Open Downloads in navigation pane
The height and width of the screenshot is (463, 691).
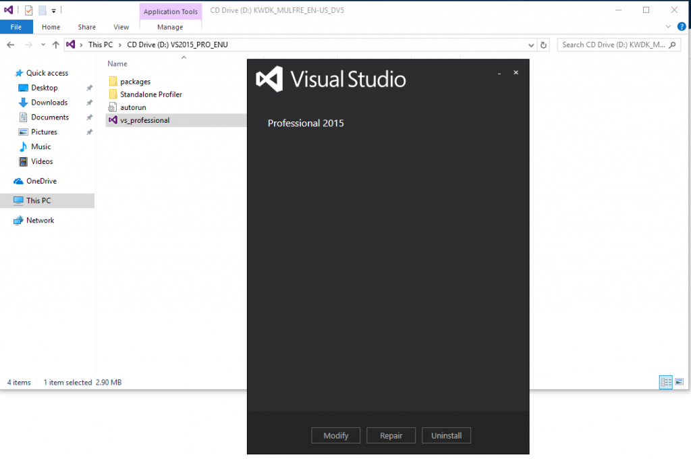click(49, 103)
